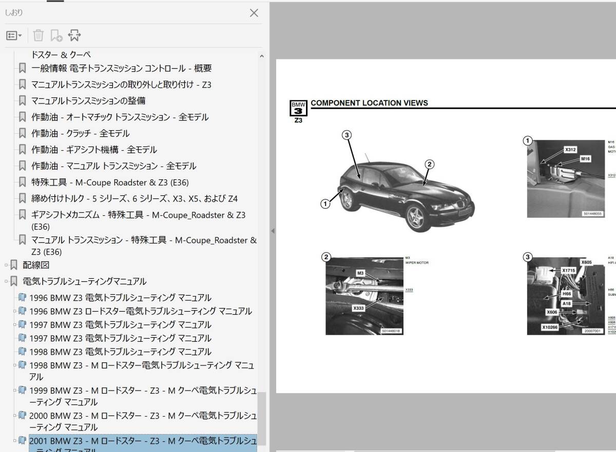Expand the 配線図 bookmark node
This screenshot has height=452, width=616.
click(6, 265)
